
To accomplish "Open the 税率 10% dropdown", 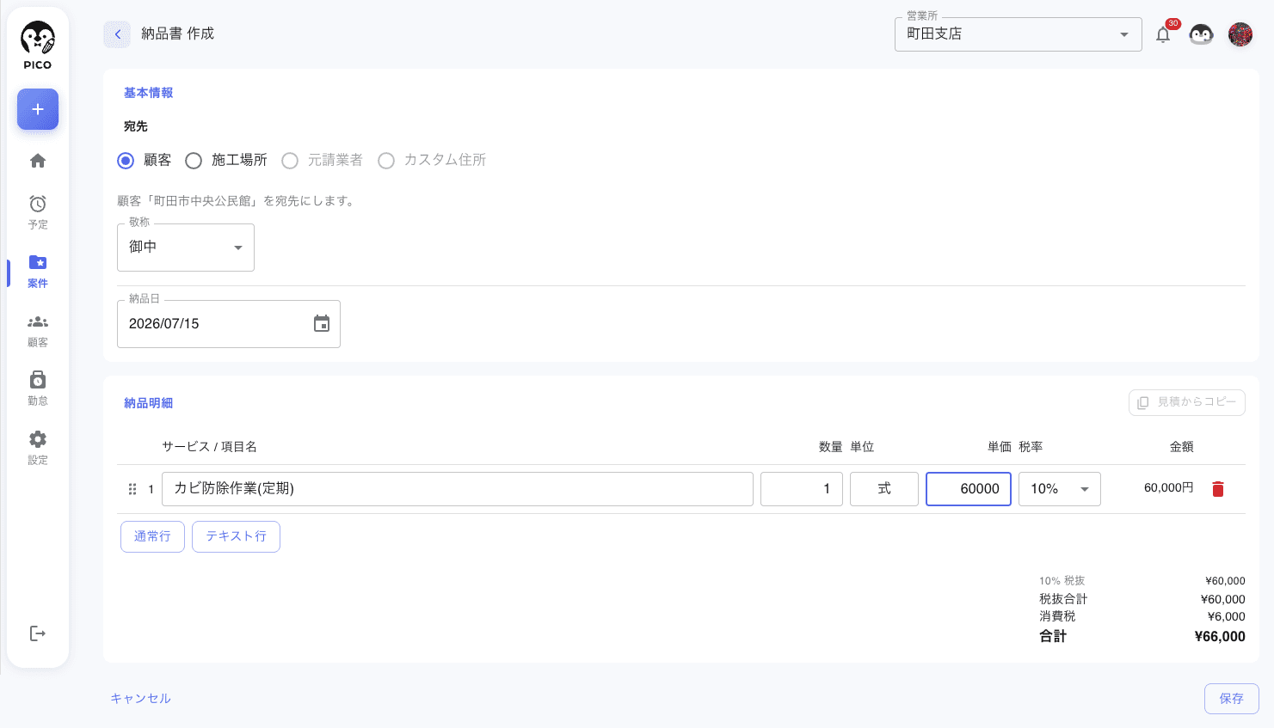I will point(1060,489).
